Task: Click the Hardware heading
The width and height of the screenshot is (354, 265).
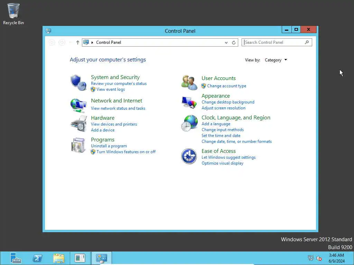Action: click(103, 118)
